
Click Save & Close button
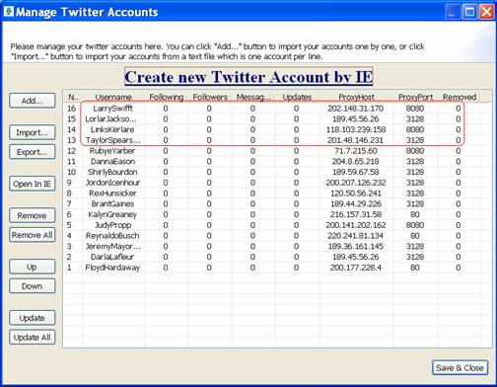[x=460, y=367]
